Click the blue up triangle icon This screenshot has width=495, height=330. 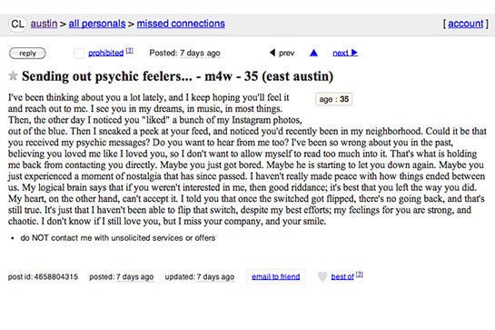[313, 53]
